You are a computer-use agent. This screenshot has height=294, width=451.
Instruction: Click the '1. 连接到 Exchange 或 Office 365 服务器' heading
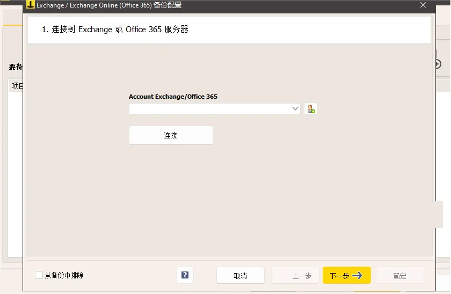115,30
